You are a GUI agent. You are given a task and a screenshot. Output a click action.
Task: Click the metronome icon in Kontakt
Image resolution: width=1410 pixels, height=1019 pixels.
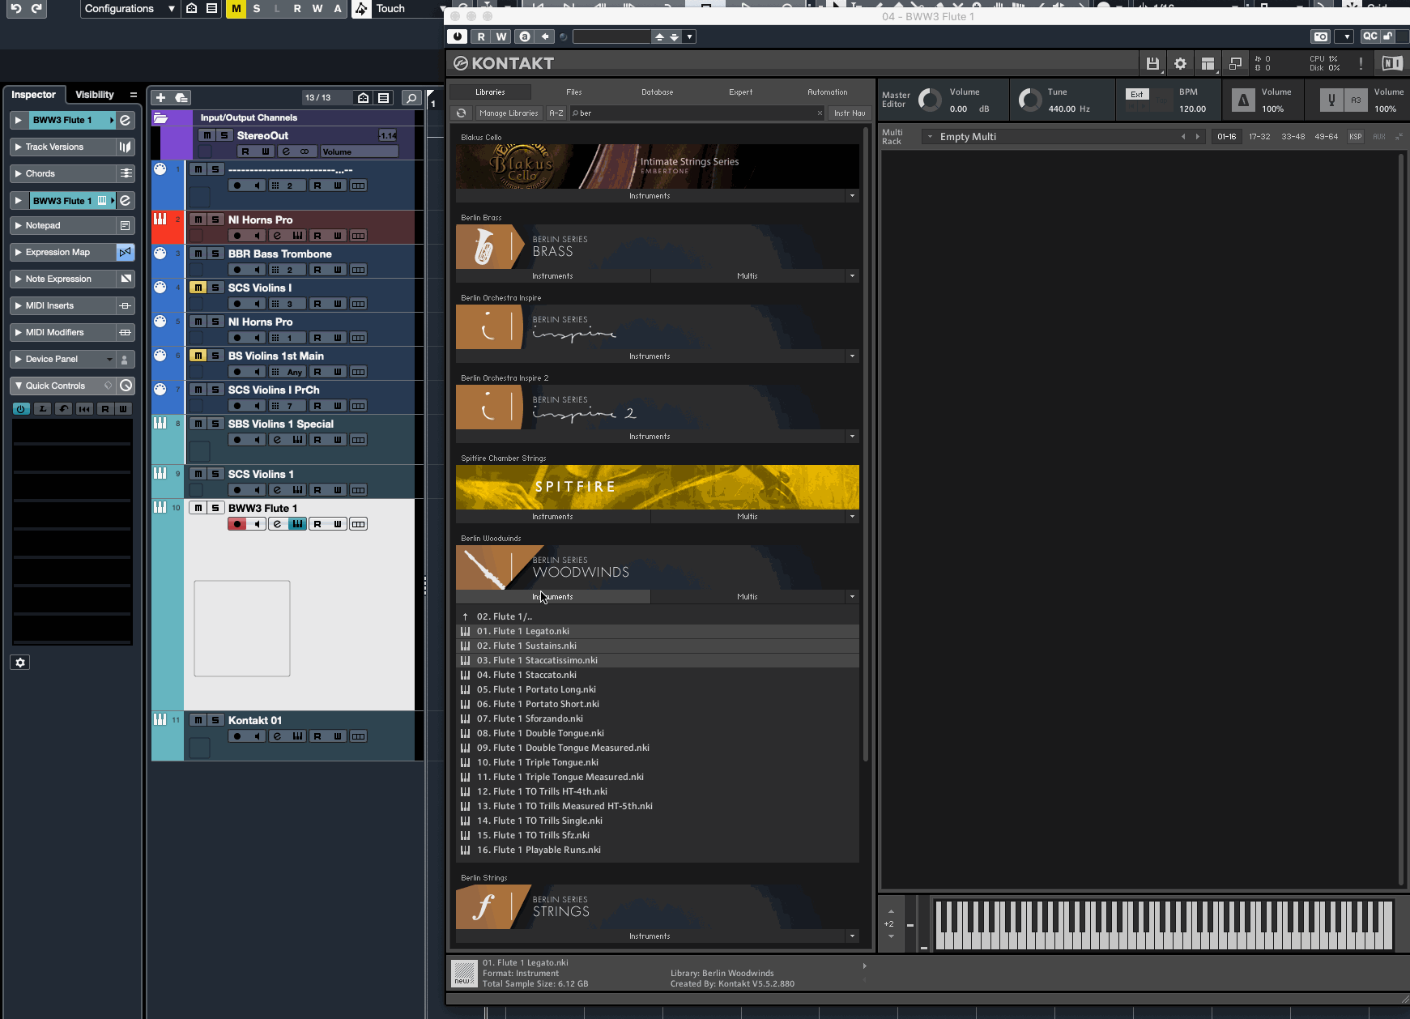pos(1243,100)
